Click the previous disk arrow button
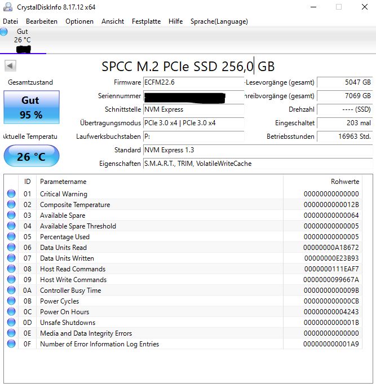Image resolution: width=376 pixels, height=387 pixels. (10, 66)
